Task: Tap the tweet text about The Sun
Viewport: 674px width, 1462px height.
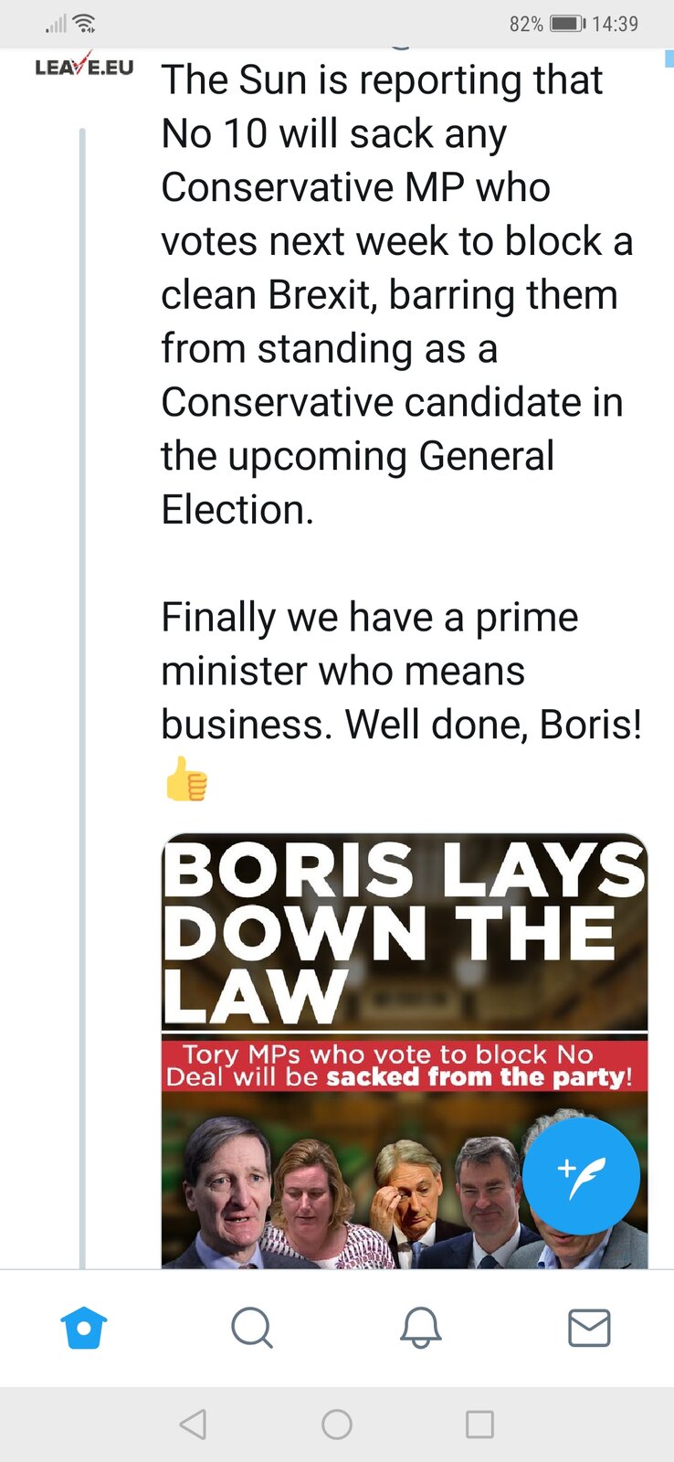Action: [397, 294]
